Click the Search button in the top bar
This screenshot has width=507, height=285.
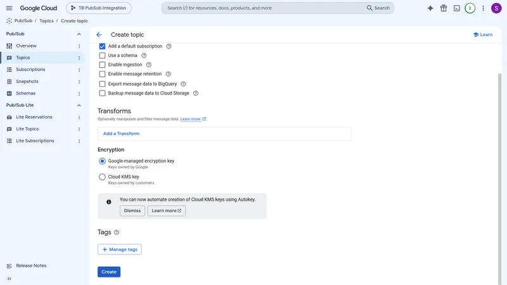378,8
